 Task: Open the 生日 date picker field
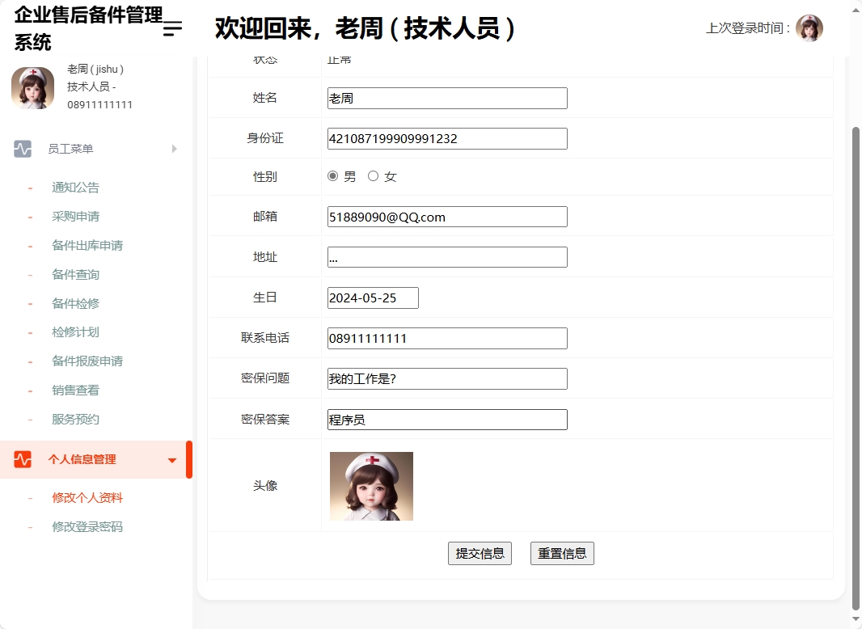[372, 298]
